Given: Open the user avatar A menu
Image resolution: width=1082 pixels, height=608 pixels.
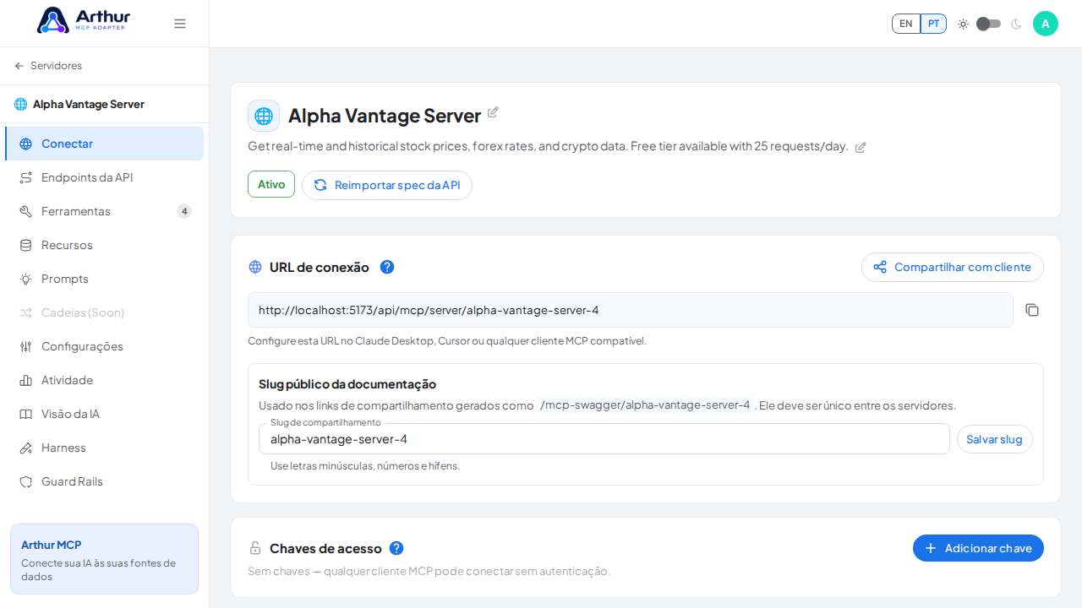Looking at the screenshot, I should point(1046,24).
